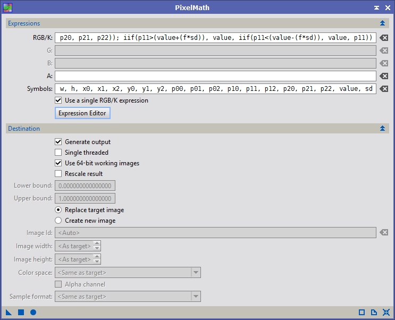Click the Symbols input field
Screen dimensions: 395x320
(x=215, y=89)
